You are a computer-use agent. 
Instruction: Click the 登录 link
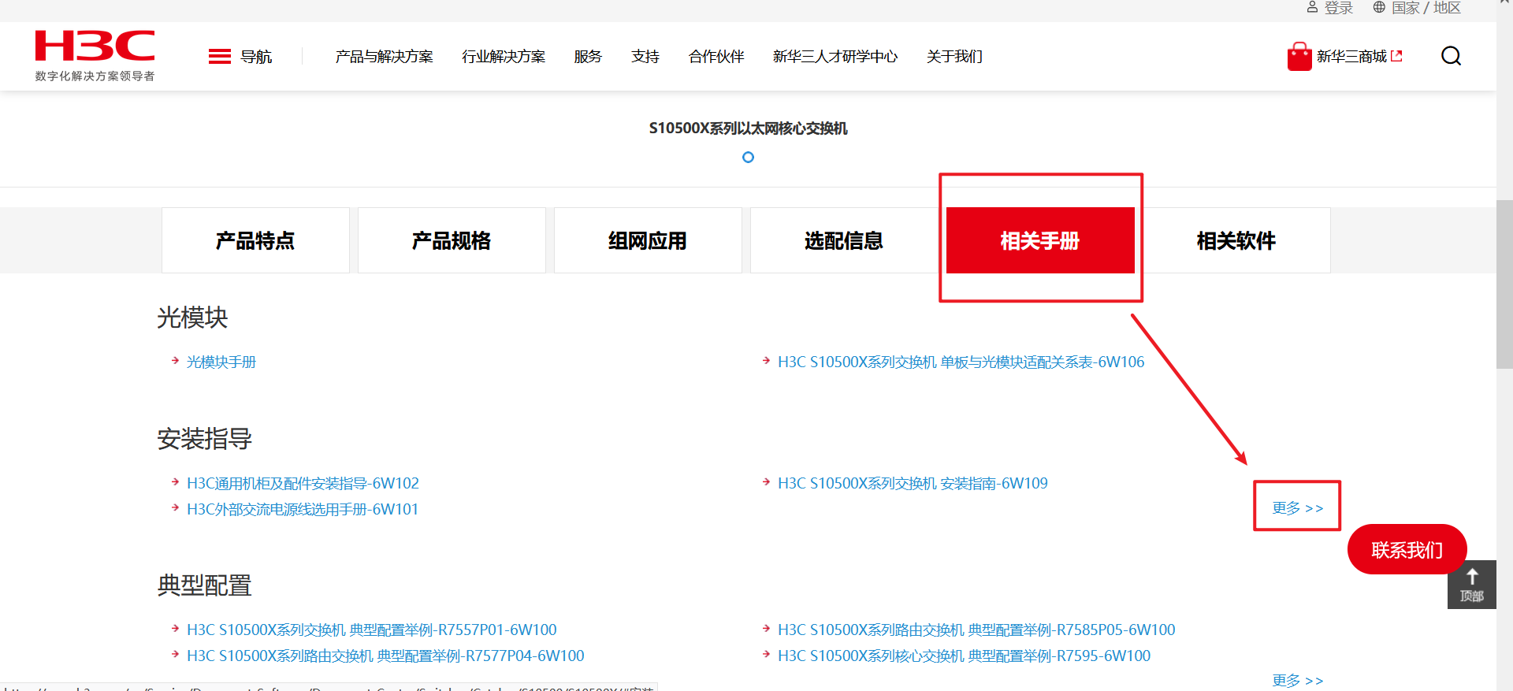tap(1338, 8)
